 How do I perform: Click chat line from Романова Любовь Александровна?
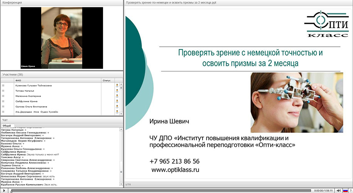(x=27, y=168)
